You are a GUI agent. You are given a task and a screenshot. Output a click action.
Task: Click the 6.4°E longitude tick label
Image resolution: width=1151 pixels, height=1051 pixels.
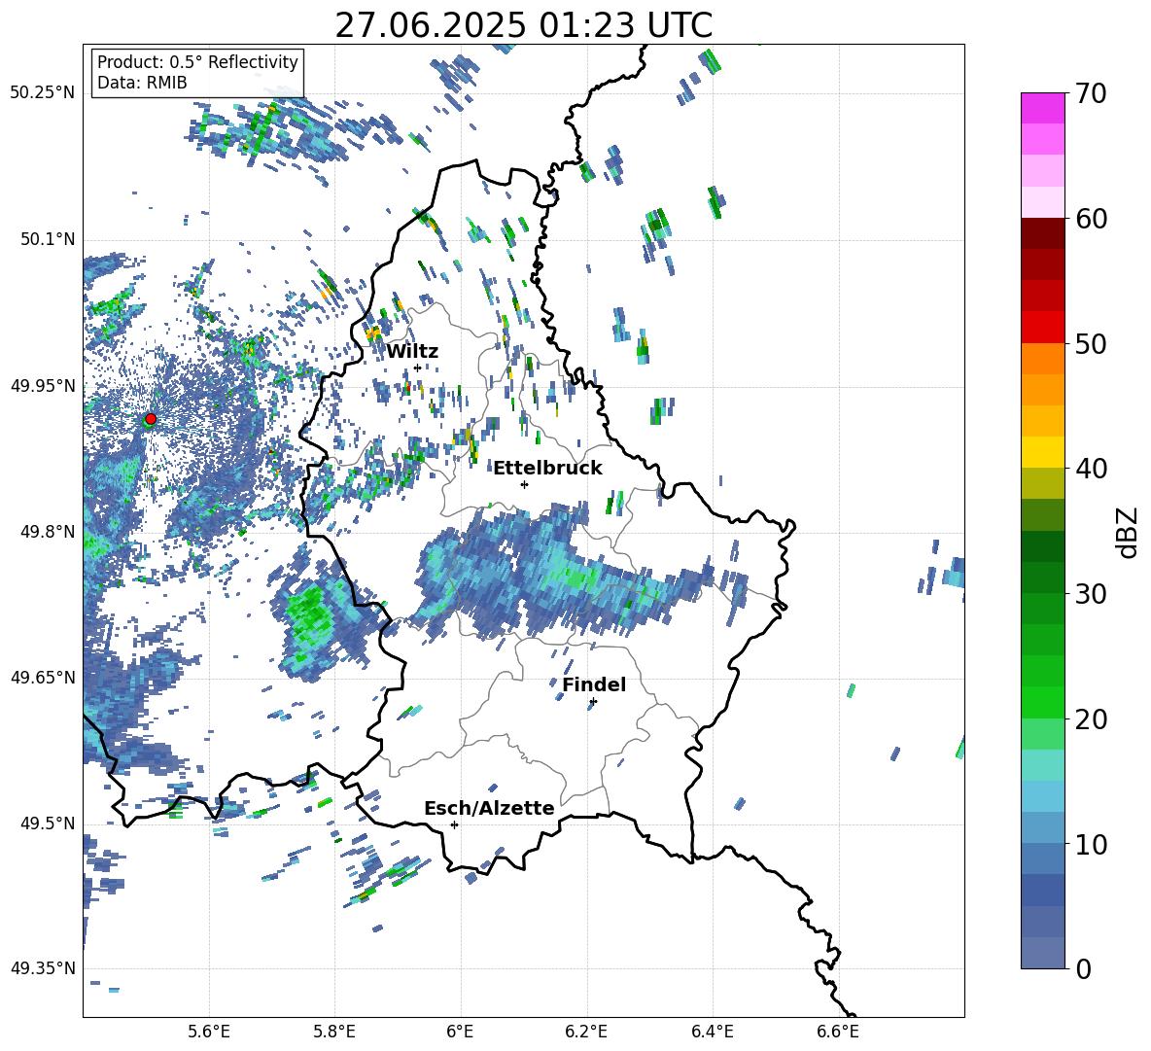pyautogui.click(x=712, y=1032)
